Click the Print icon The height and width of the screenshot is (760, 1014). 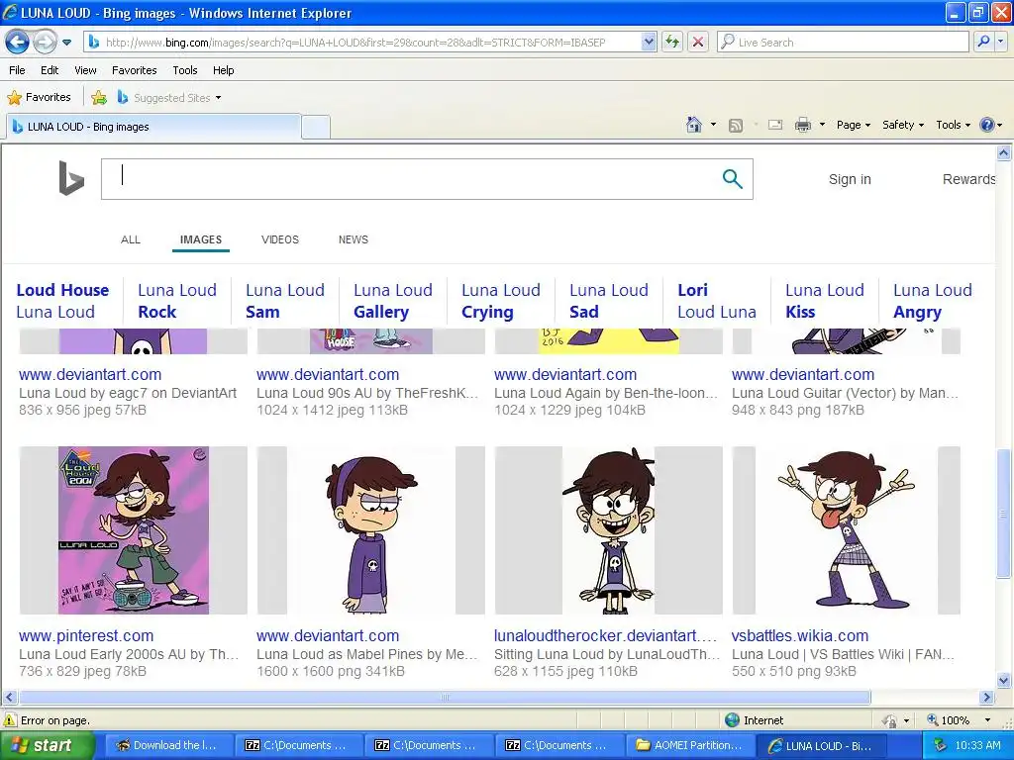pyautogui.click(x=802, y=125)
